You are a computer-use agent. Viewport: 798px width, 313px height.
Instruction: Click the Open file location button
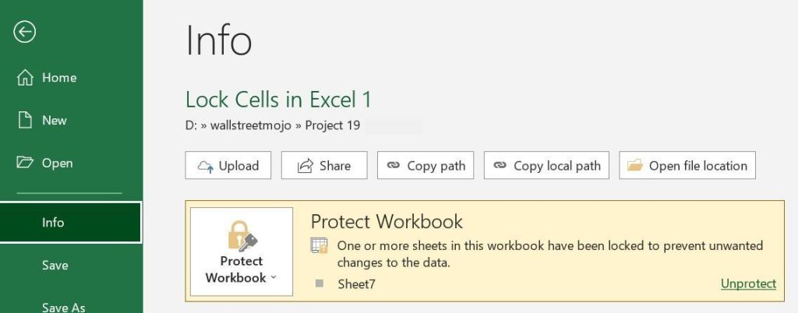[687, 165]
